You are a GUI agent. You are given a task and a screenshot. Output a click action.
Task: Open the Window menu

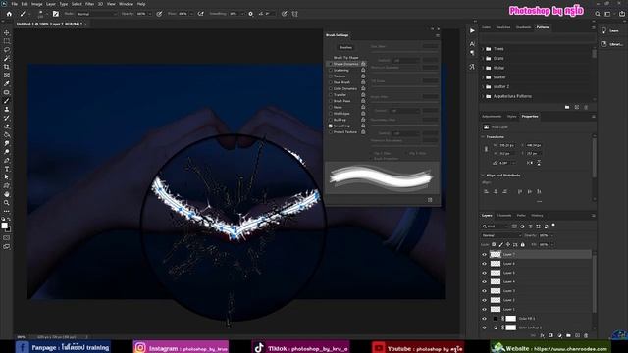click(x=126, y=4)
